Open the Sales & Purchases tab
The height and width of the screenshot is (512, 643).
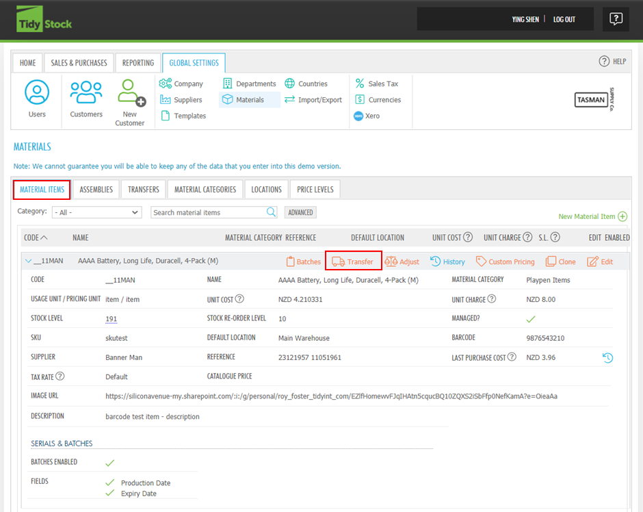pos(79,63)
